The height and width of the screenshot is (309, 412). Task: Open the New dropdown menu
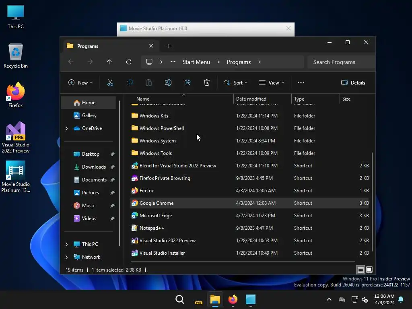[80, 83]
